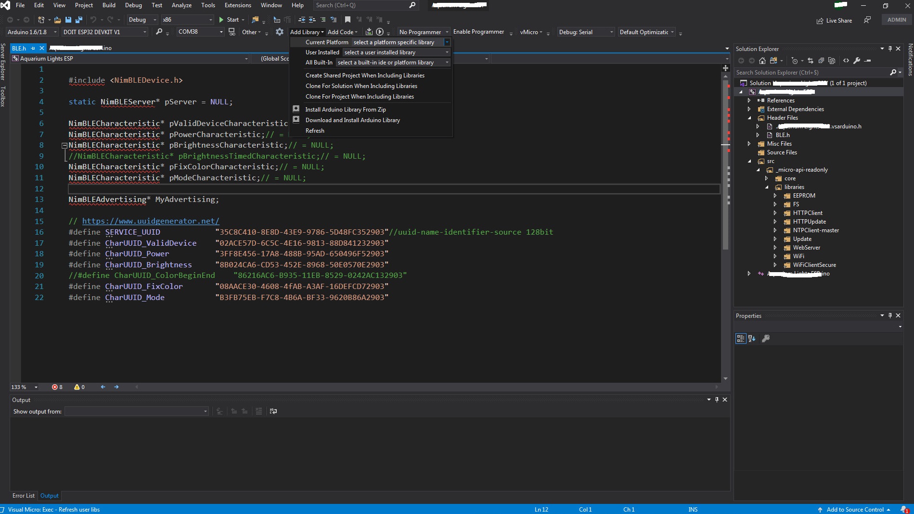The width and height of the screenshot is (914, 514).
Task: Expand the WebServer library folder
Action: click(x=775, y=248)
